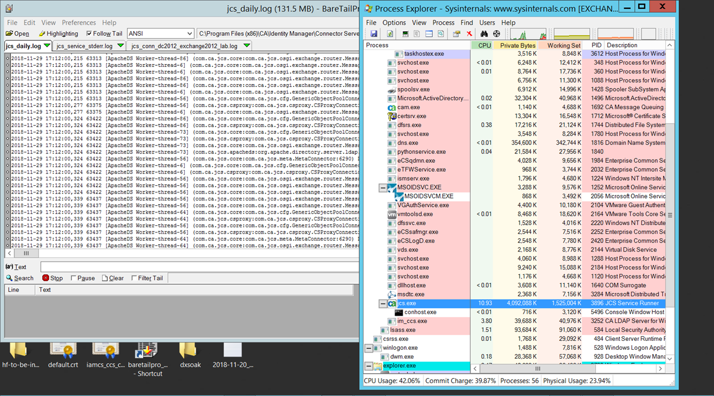This screenshot has height=396, width=714.
Task: Click the Open folder icon in BareTail
Action: coord(9,33)
